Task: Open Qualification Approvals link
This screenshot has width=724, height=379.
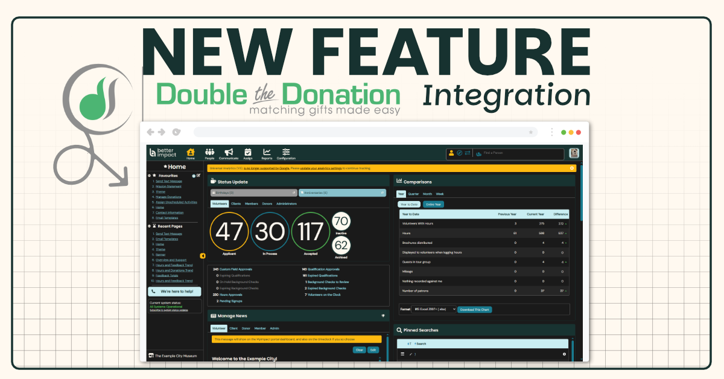Action: click(x=323, y=269)
